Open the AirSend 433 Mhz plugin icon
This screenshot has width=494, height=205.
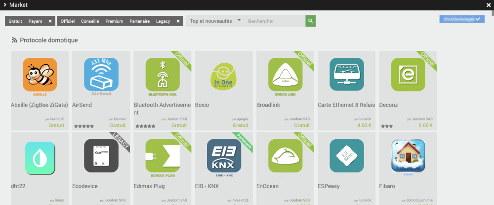(x=101, y=75)
